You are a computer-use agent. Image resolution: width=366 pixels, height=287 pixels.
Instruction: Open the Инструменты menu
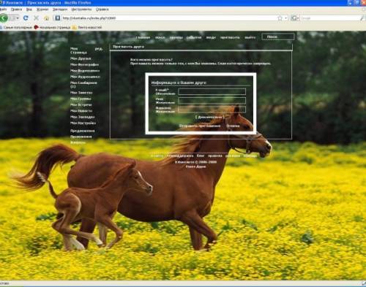point(81,9)
